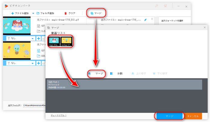
Task: Click the 出力フォルダ path input field
Action: click(34, 106)
